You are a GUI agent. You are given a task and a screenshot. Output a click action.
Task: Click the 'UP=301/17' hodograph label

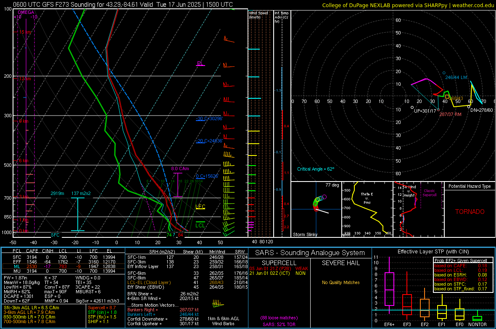point(425,111)
